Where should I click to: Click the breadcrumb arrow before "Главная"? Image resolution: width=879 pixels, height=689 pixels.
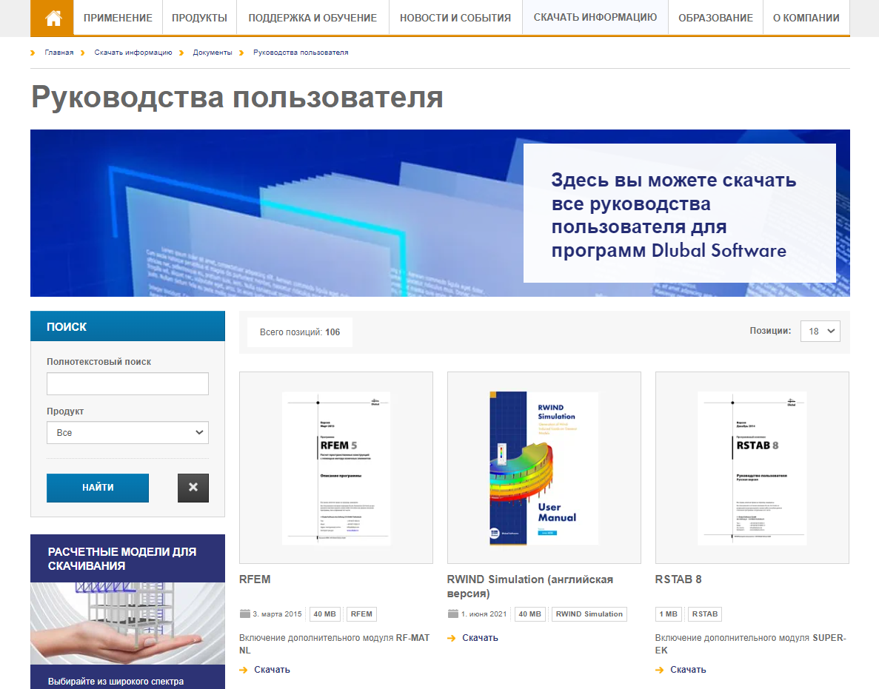coord(33,53)
